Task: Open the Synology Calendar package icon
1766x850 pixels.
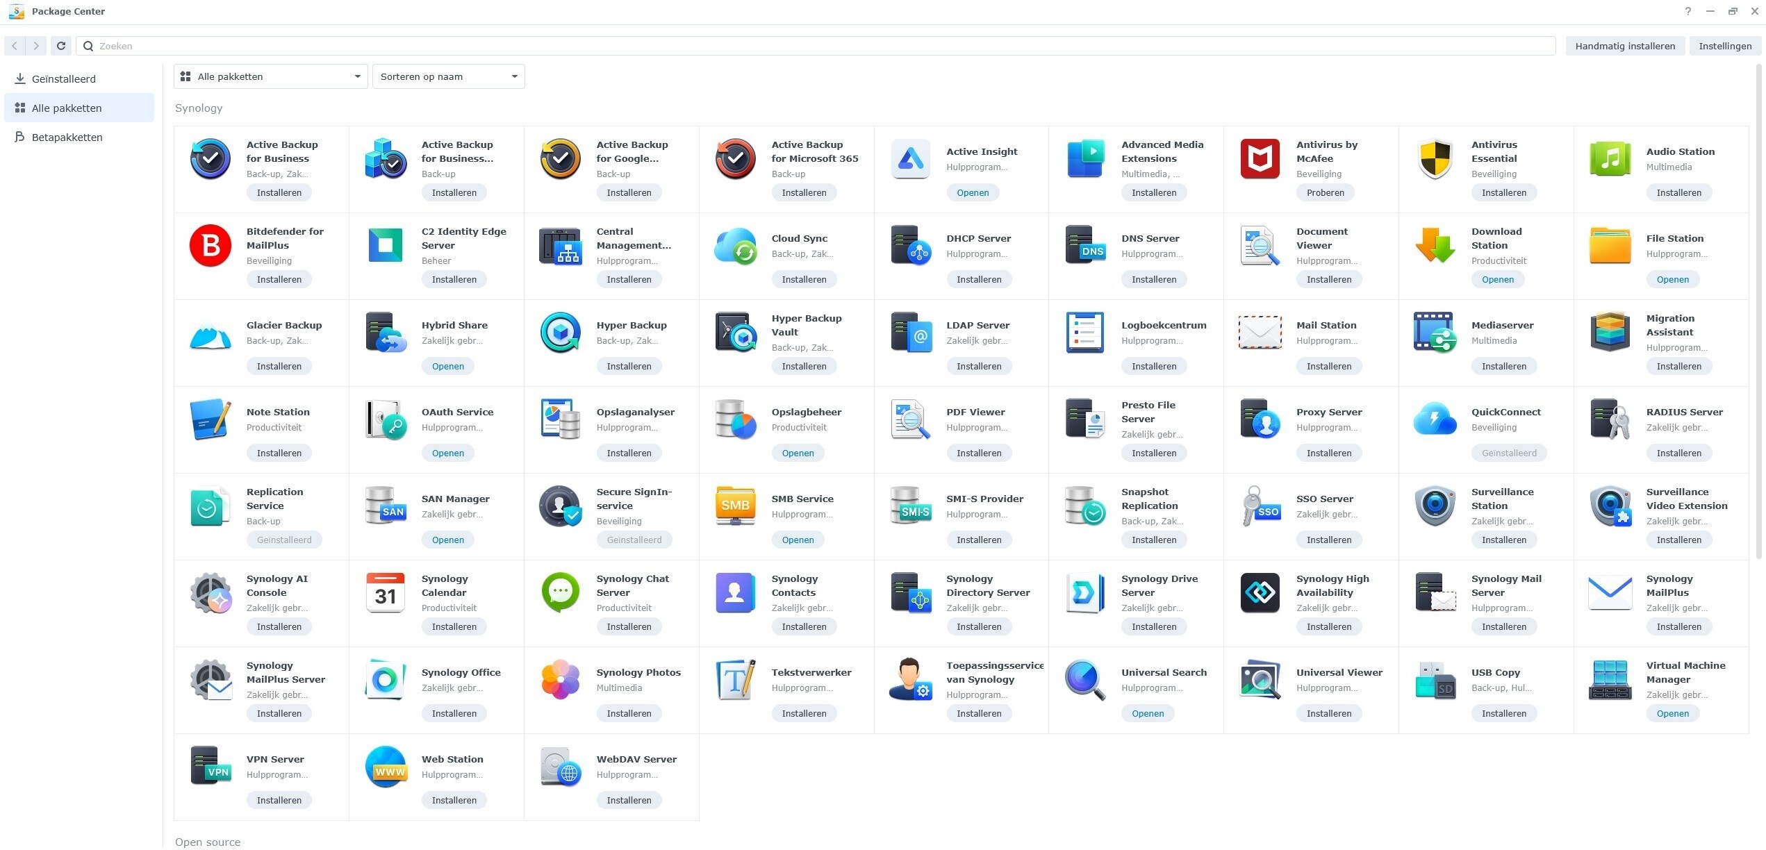Action: click(385, 592)
